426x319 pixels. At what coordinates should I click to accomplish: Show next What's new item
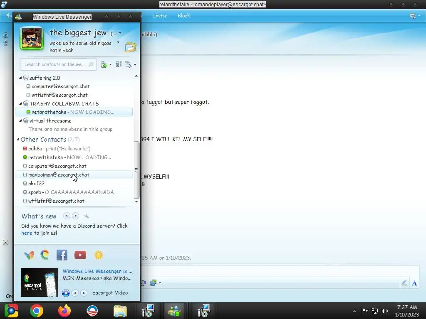click(x=76, y=216)
